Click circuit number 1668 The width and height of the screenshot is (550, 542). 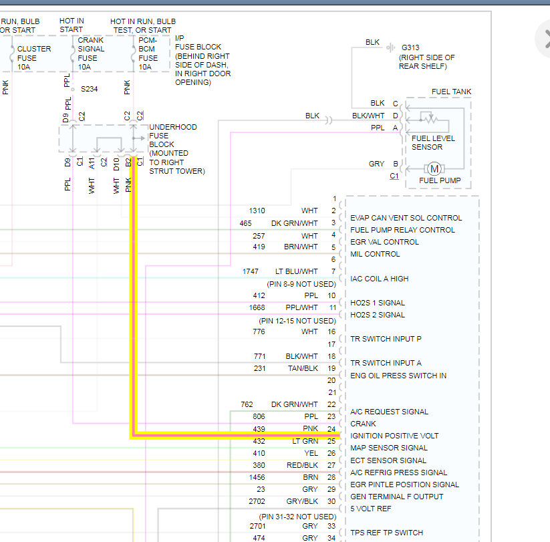pos(257,307)
